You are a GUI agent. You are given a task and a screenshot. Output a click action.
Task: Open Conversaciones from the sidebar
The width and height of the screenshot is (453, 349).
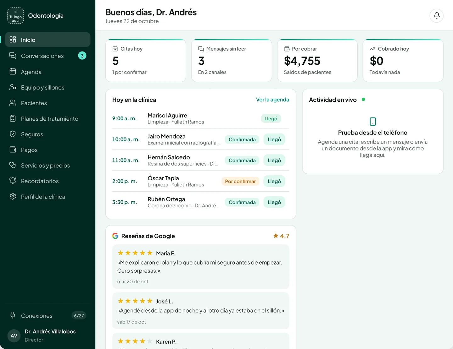(x=48, y=56)
